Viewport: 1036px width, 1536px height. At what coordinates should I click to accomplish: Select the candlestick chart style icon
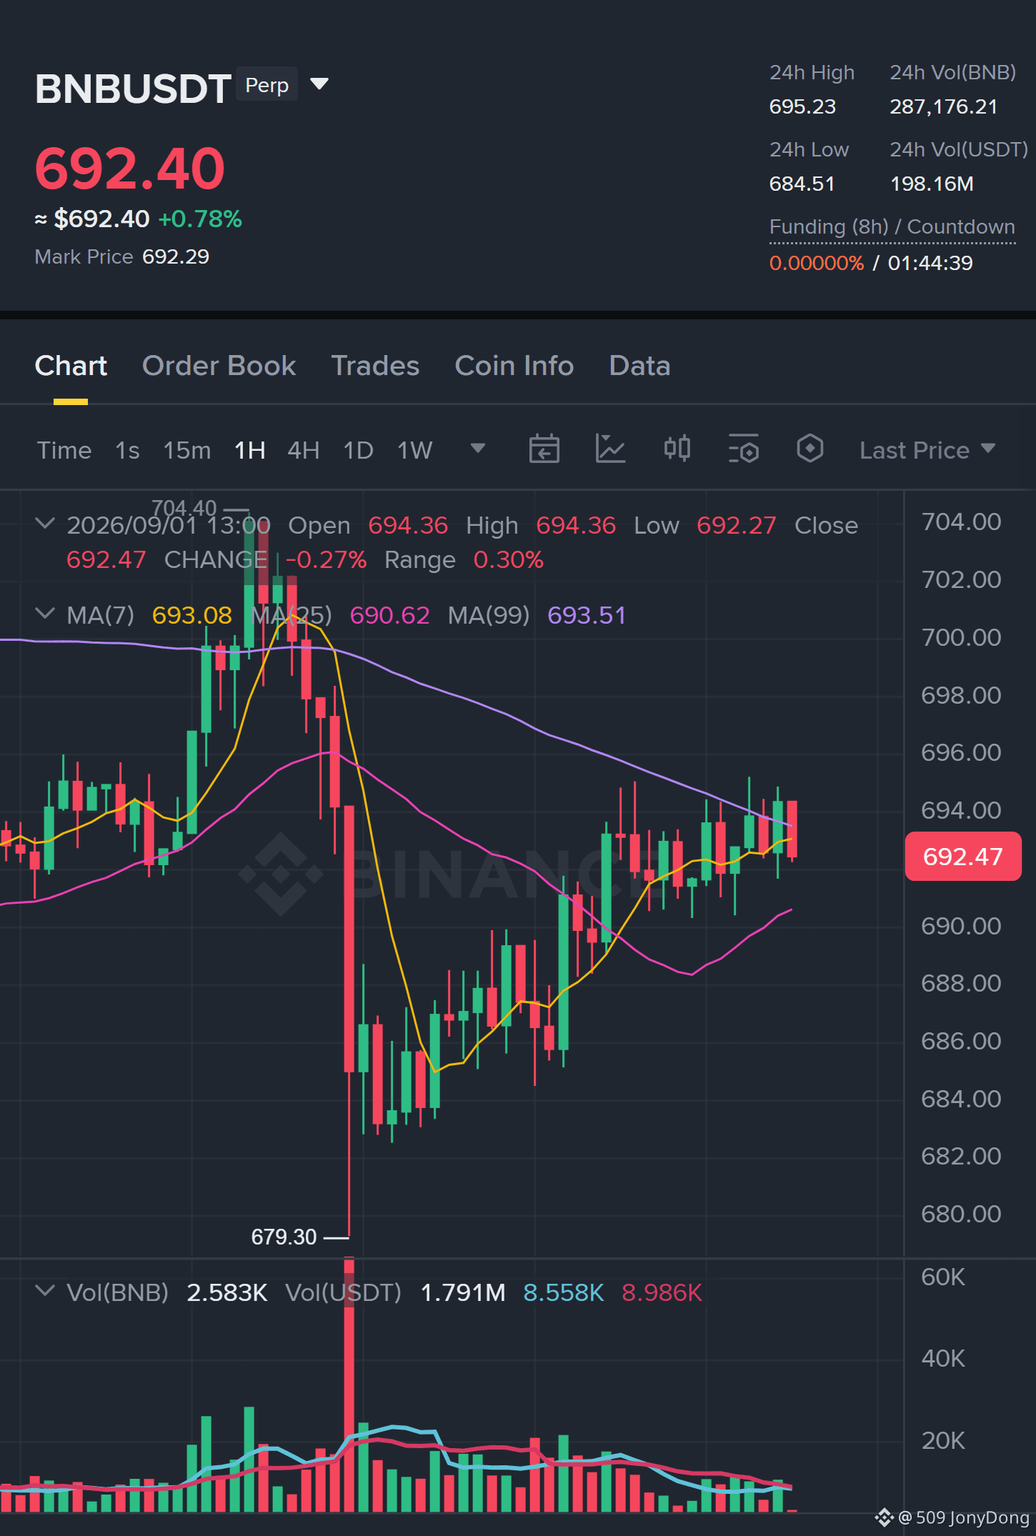(x=677, y=449)
